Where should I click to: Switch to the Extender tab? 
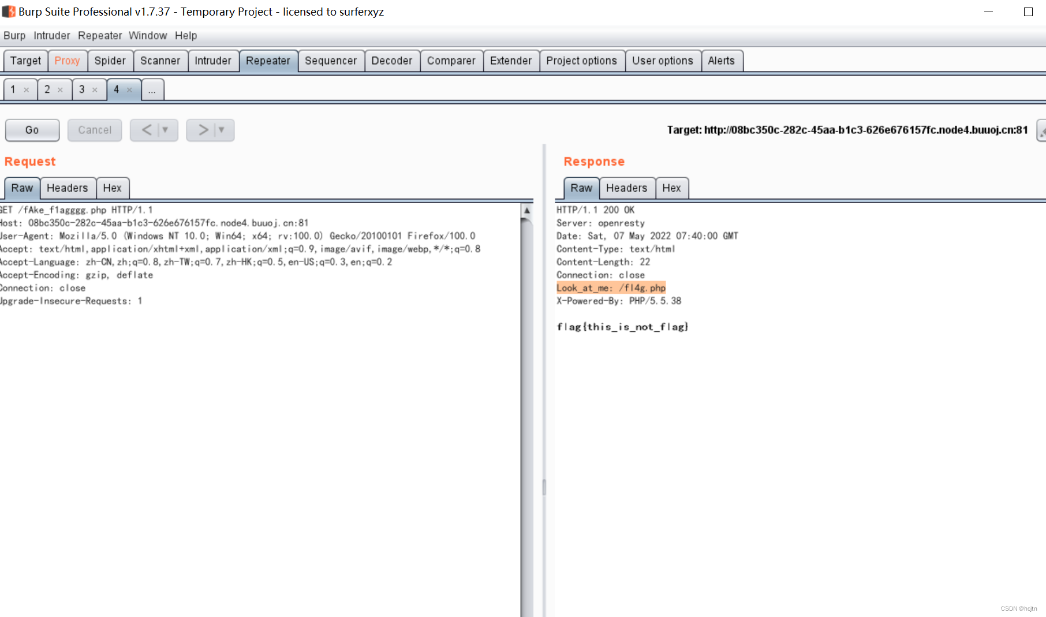tap(510, 61)
